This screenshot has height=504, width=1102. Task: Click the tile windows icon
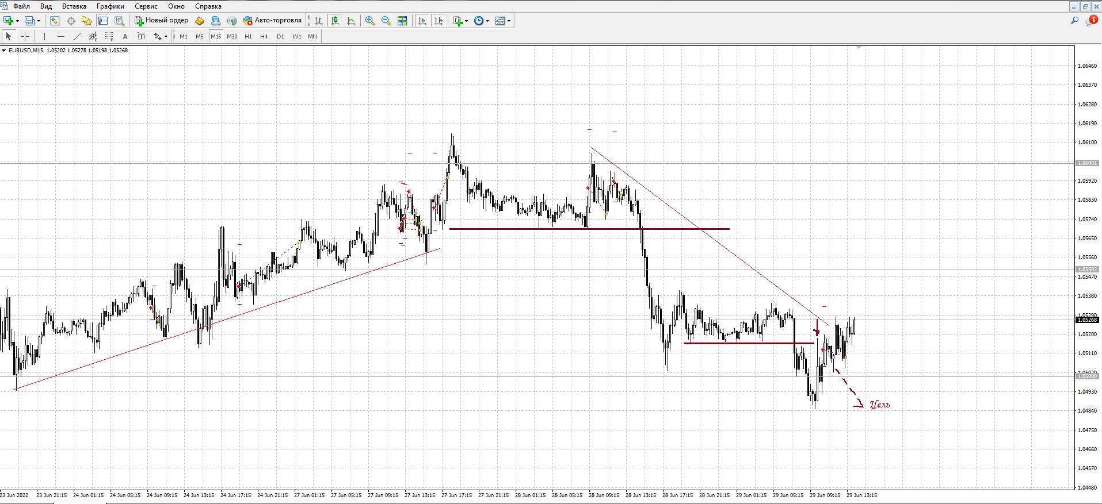tap(402, 21)
